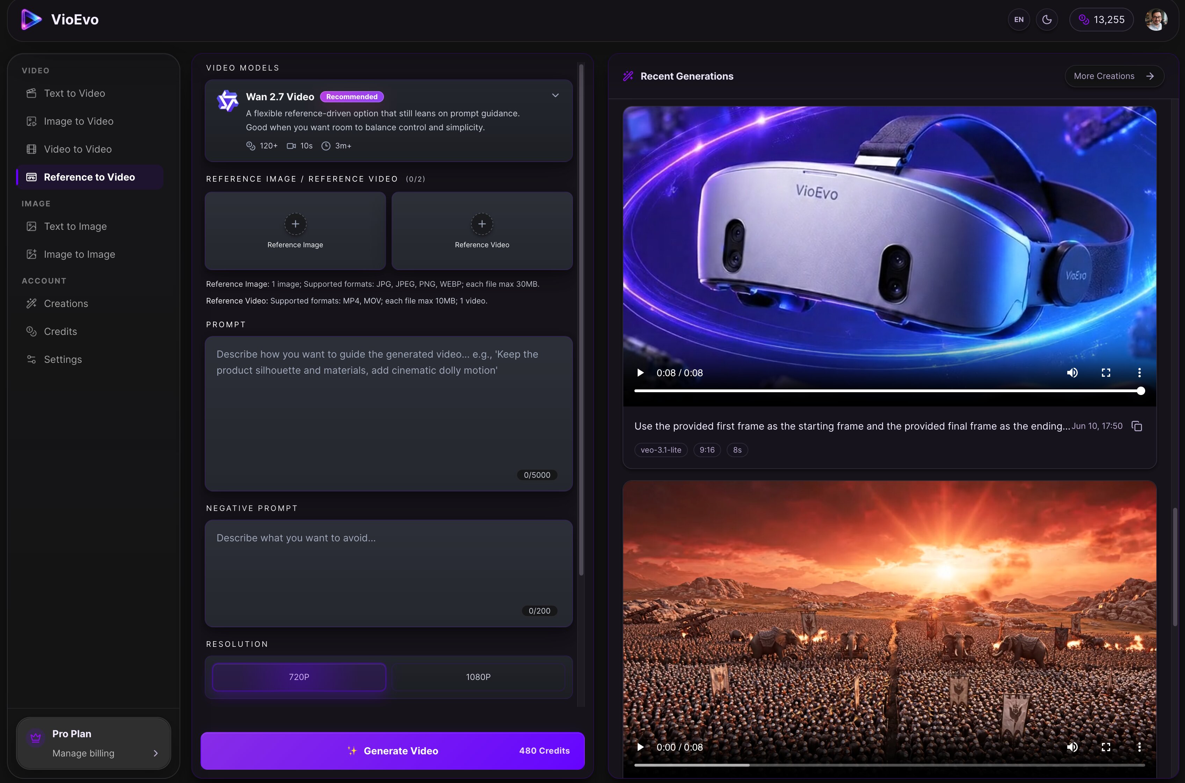Click the Recent Generations wand icon
This screenshot has height=783, width=1185.
coord(628,76)
